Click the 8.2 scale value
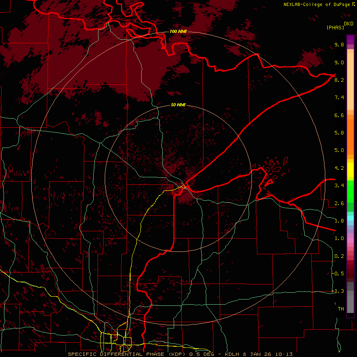 [x=339, y=80]
